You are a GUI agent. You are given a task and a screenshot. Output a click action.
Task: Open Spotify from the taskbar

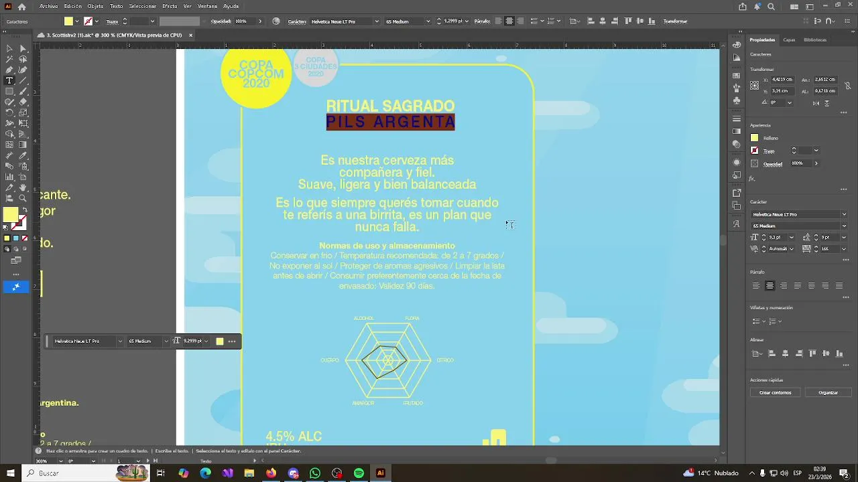point(359,473)
